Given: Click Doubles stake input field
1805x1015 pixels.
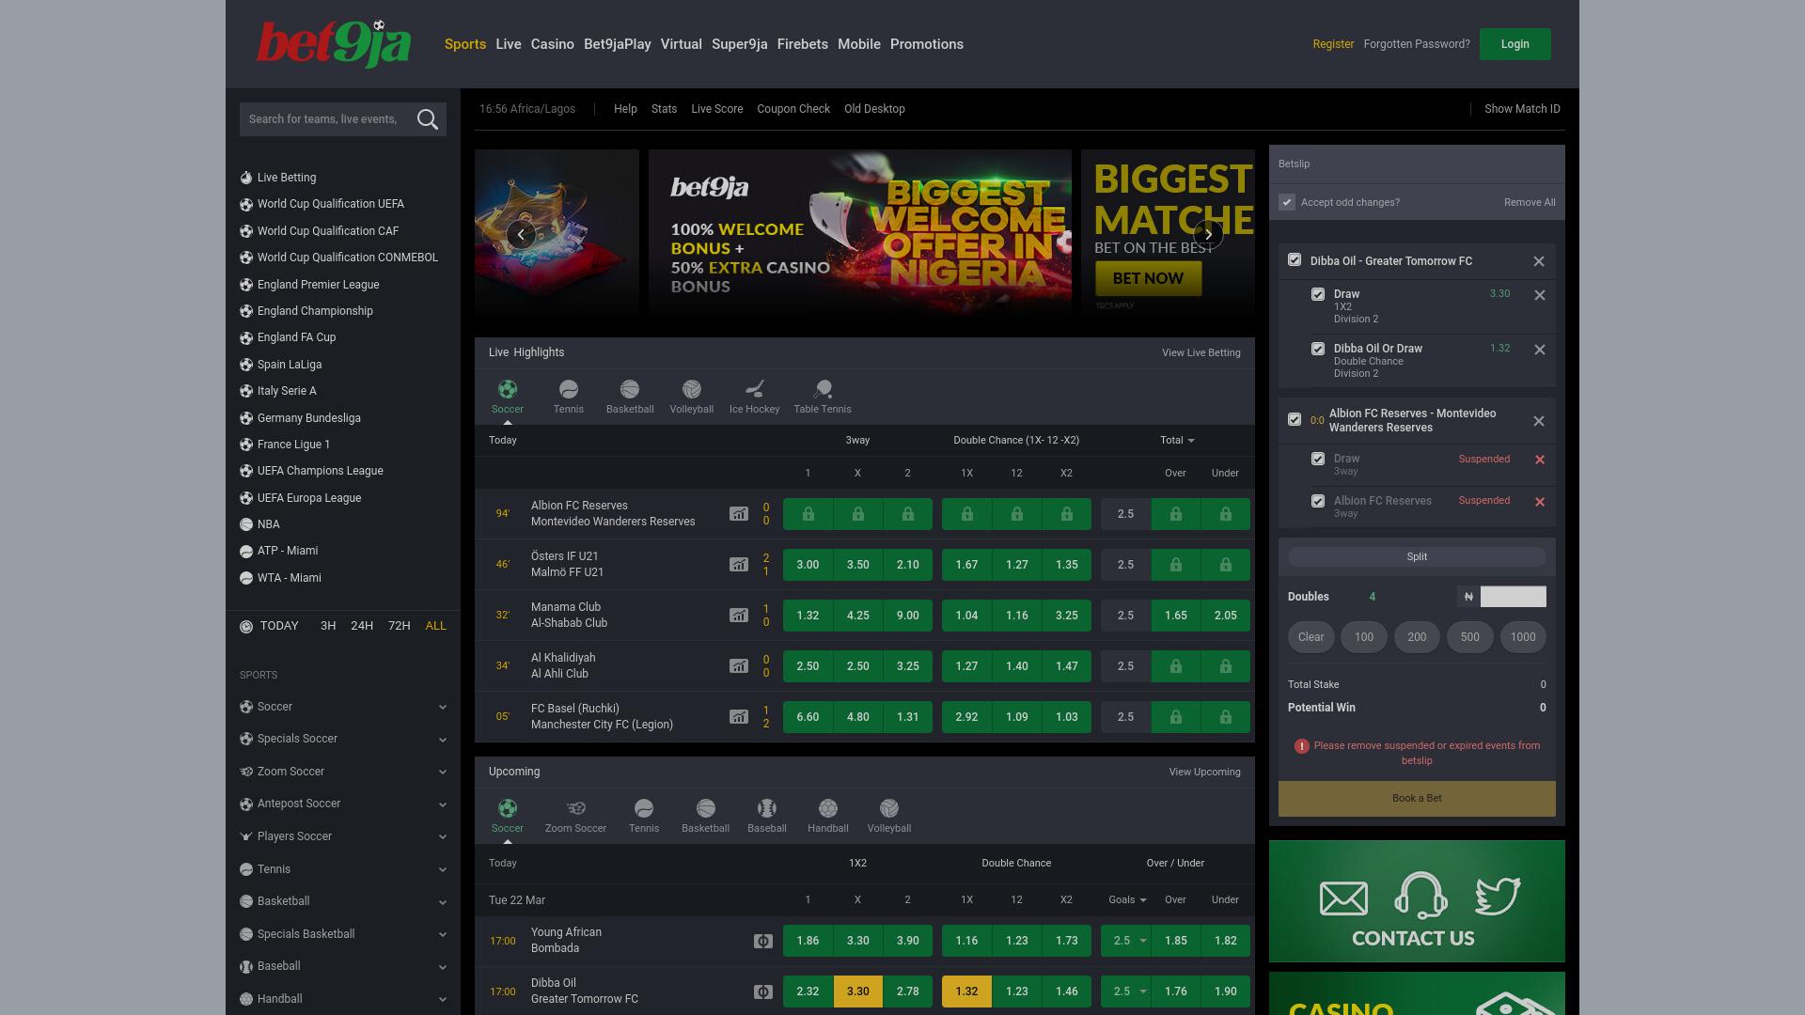Looking at the screenshot, I should point(1513,597).
